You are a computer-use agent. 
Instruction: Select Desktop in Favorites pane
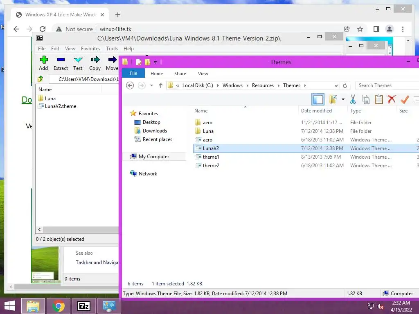click(151, 122)
